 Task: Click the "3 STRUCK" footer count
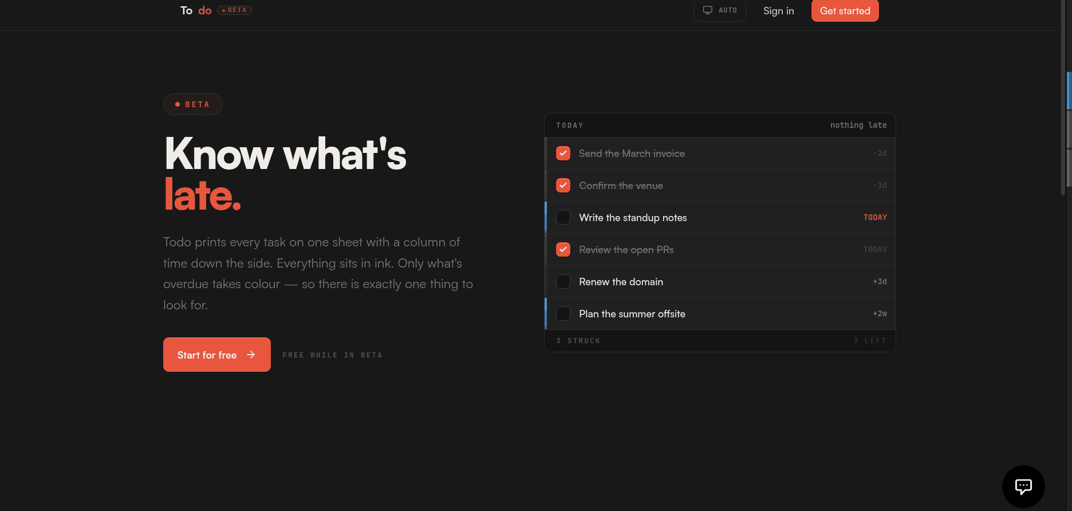click(x=578, y=341)
